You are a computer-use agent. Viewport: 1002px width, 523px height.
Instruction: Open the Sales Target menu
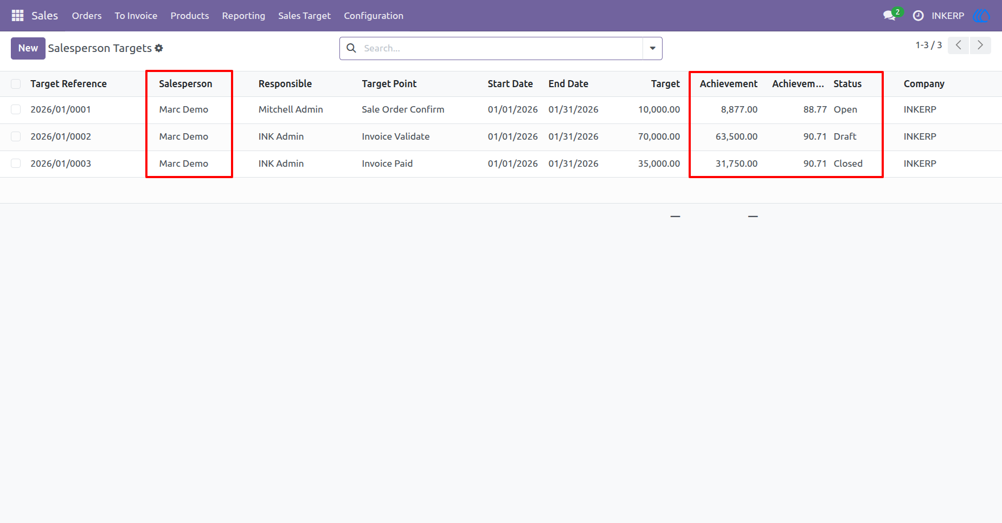(x=304, y=16)
